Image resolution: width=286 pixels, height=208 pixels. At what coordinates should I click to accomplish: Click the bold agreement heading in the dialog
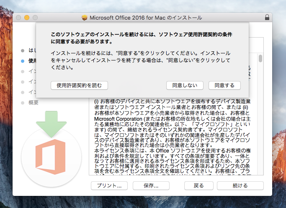point(142,38)
